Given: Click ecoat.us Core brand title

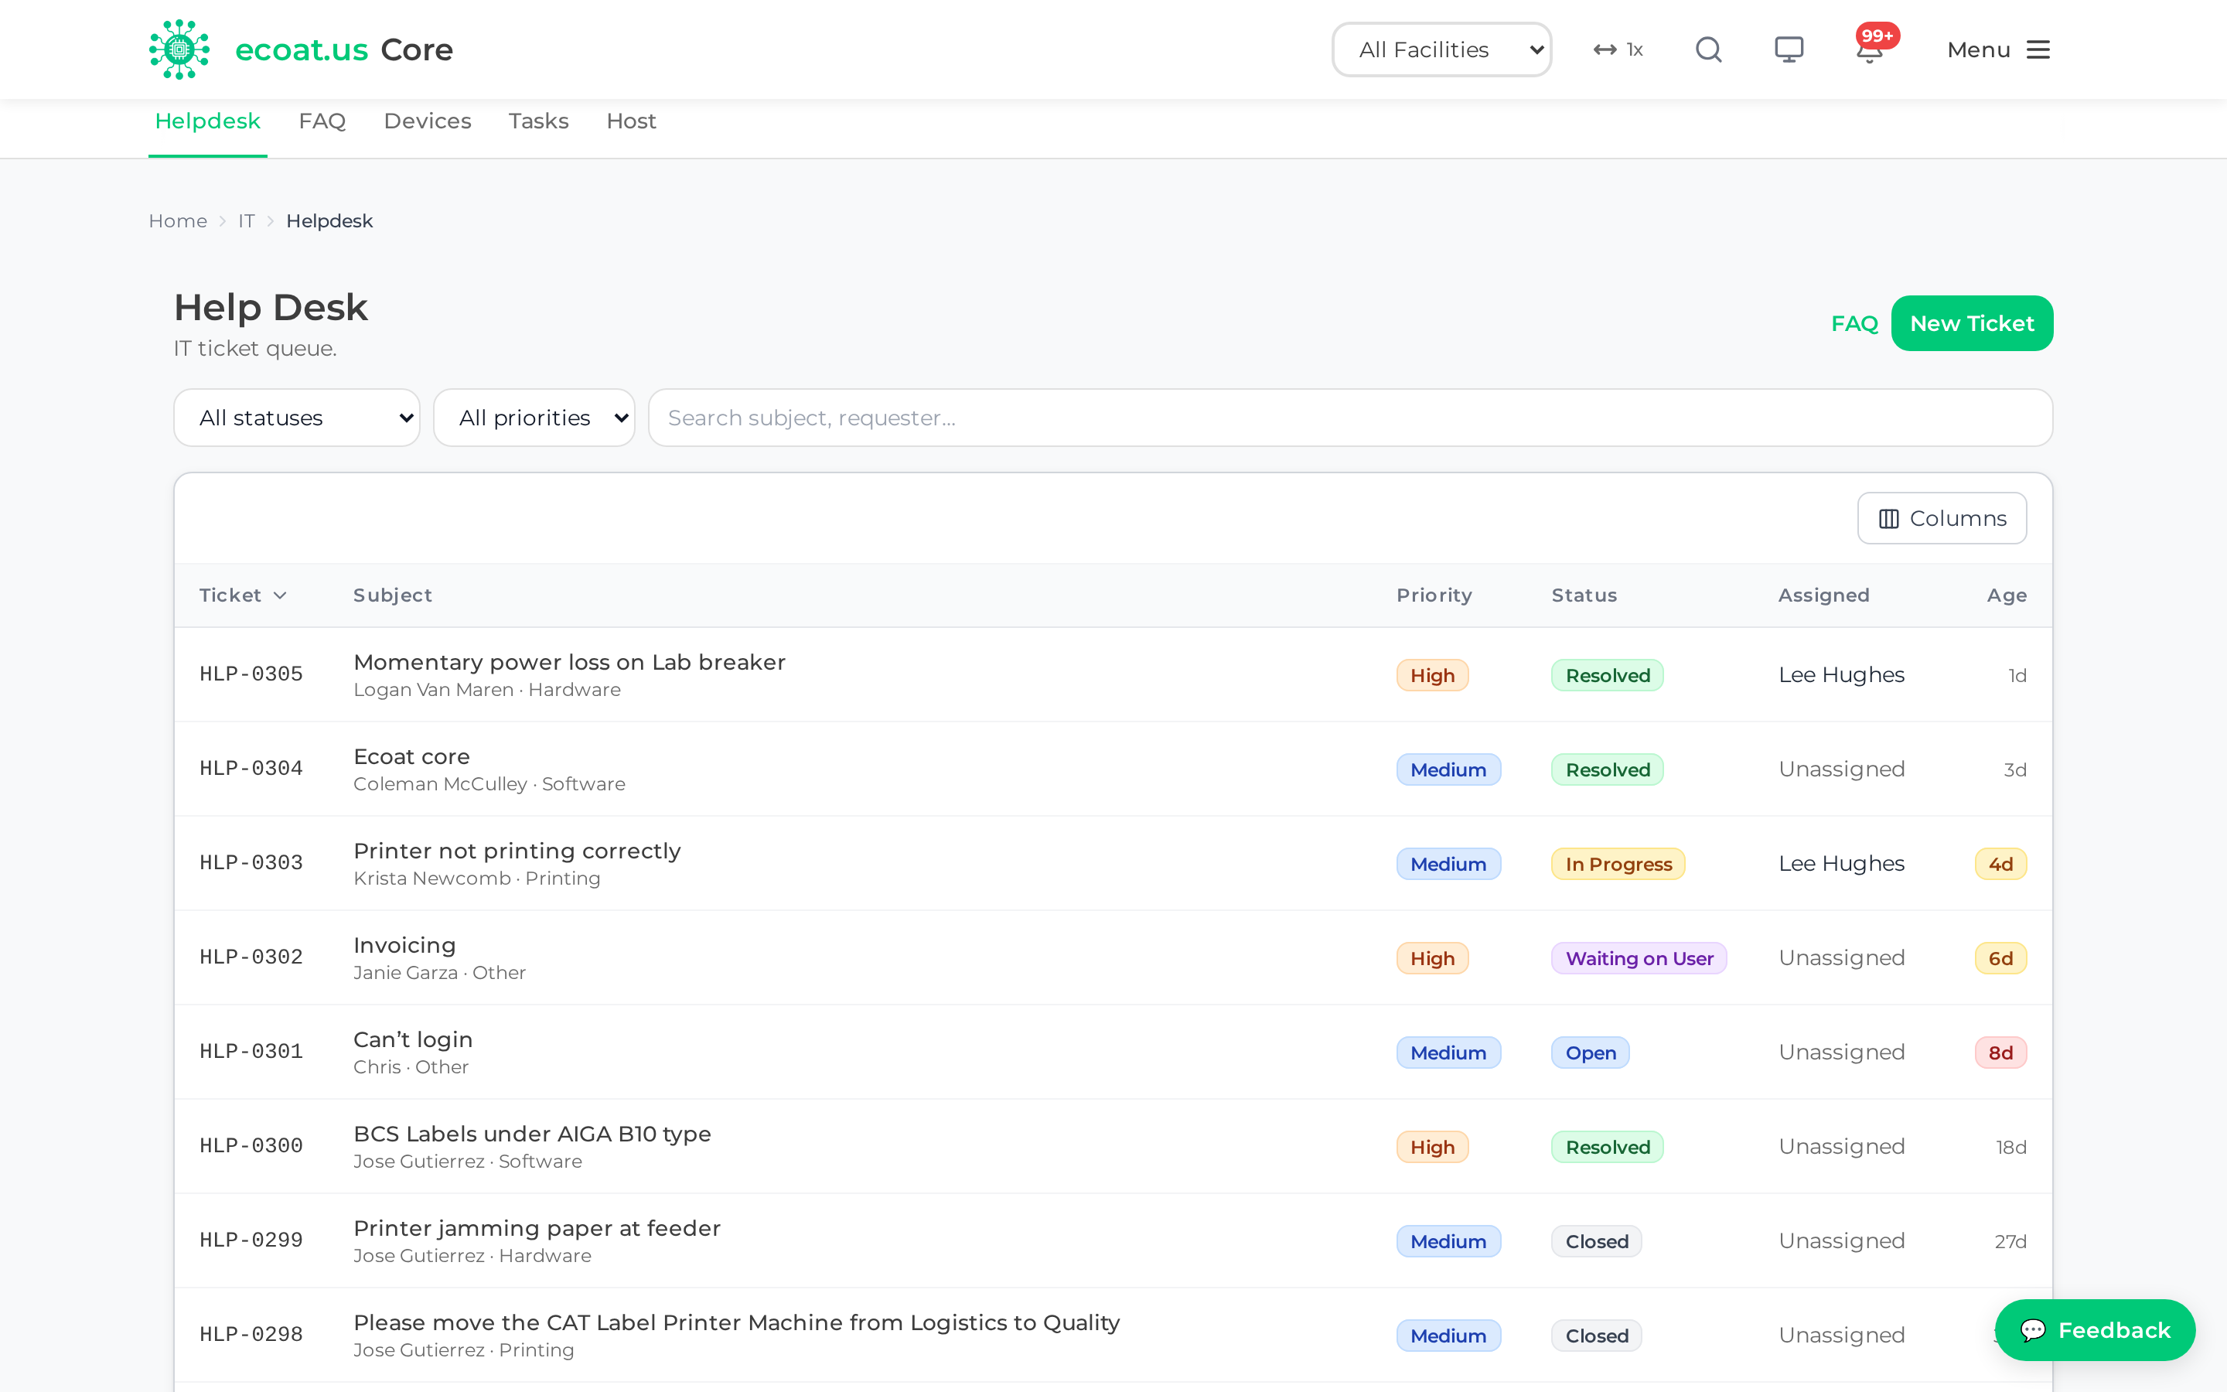Looking at the screenshot, I should pos(344,49).
